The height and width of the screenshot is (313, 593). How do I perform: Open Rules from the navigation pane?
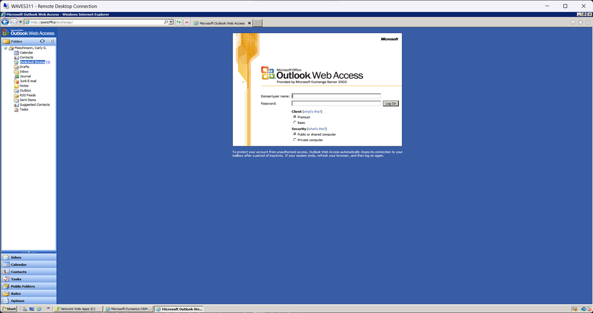click(28, 293)
